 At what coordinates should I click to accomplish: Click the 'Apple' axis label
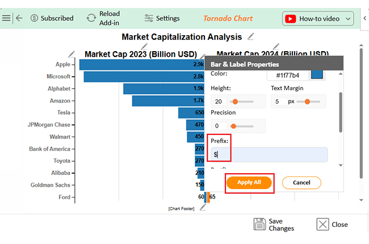pyautogui.click(x=63, y=65)
